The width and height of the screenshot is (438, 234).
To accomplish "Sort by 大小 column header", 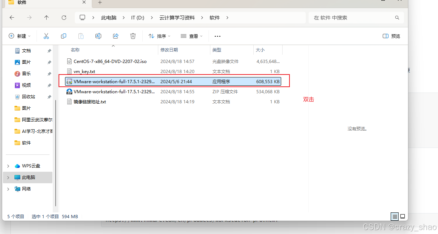I will (260, 50).
